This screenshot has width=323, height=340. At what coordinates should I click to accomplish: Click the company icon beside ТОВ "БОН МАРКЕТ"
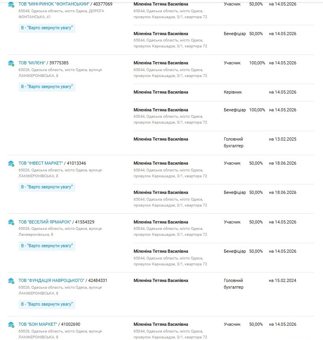pos(11,325)
